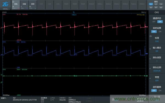Select group 3 button
165x103 pixels.
pos(161,4)
